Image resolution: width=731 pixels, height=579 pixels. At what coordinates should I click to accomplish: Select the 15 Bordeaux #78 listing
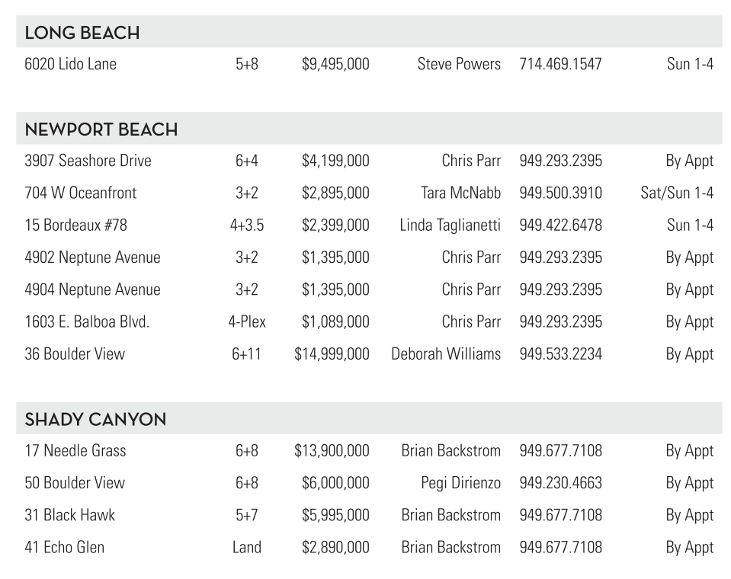click(x=75, y=226)
